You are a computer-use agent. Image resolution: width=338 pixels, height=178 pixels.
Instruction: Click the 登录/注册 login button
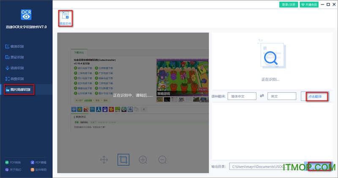(288, 5)
